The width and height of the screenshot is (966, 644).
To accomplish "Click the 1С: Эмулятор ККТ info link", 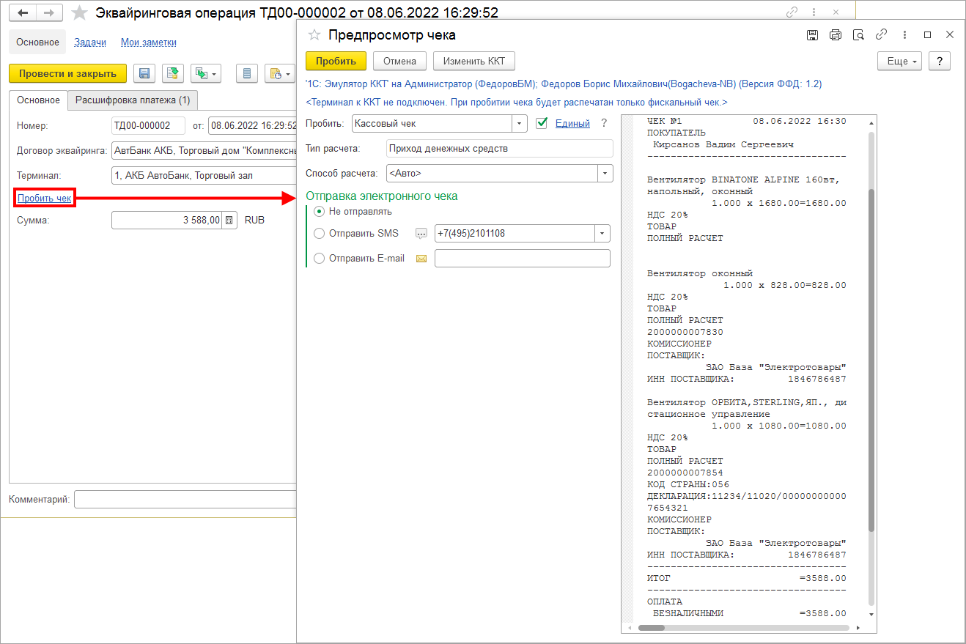I will (x=564, y=84).
